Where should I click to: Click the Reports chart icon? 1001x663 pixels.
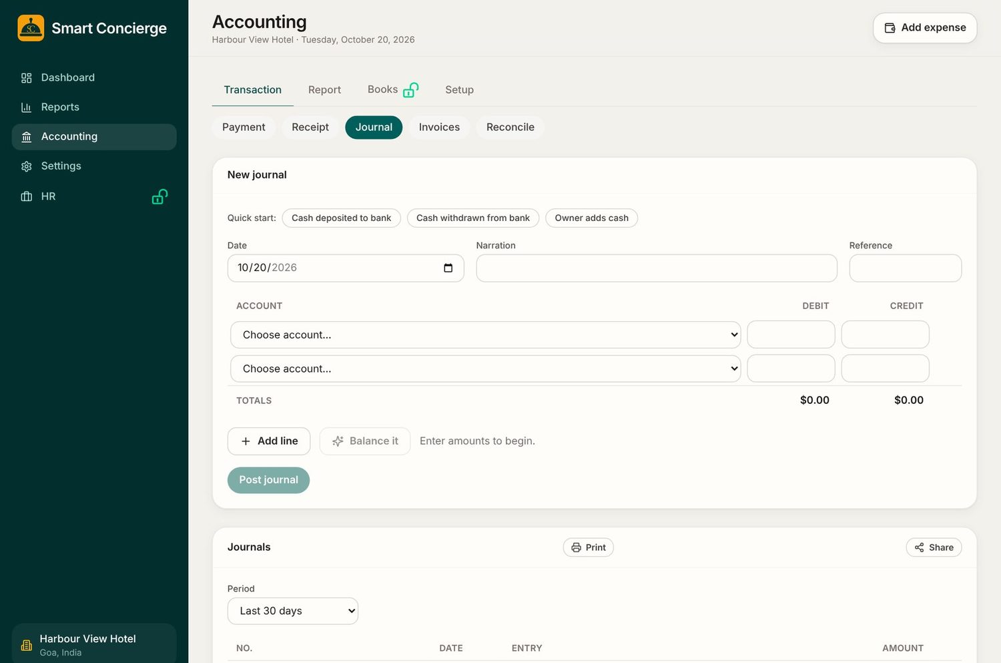point(27,107)
